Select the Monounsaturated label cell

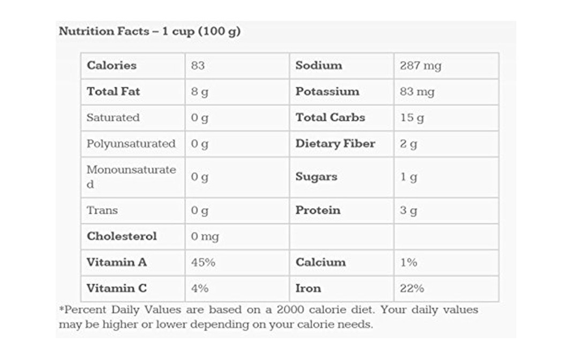pos(131,177)
